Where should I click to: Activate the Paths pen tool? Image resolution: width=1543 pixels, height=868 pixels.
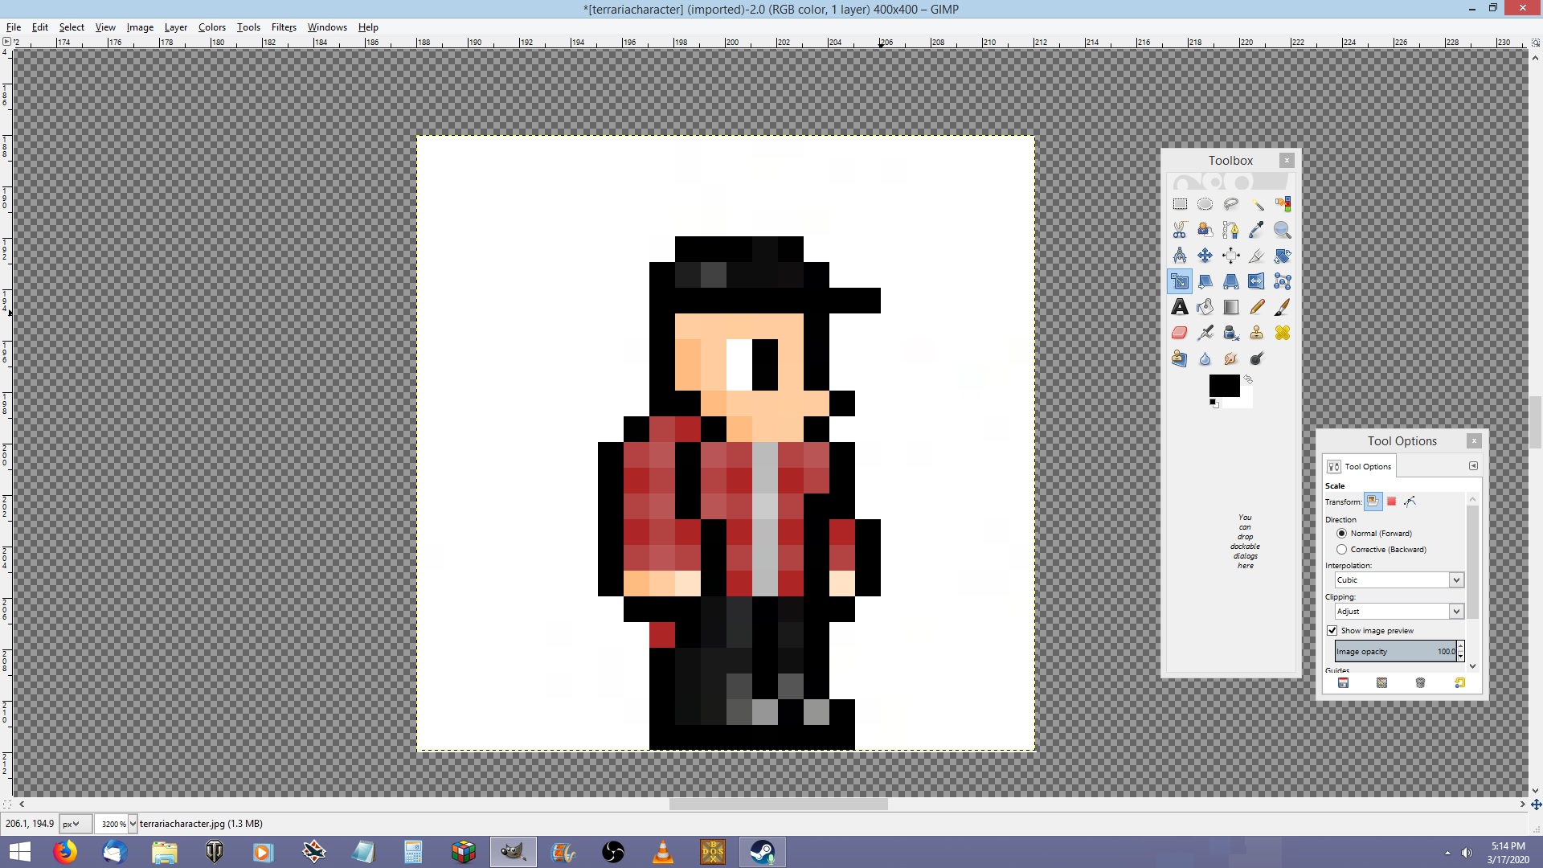[x=1230, y=230]
